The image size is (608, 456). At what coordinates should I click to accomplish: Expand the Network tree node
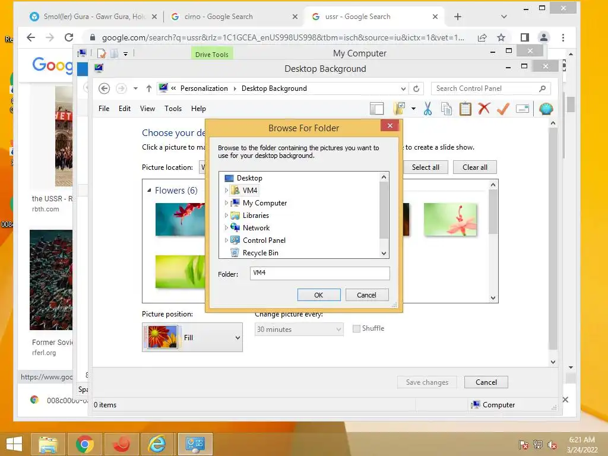point(226,227)
